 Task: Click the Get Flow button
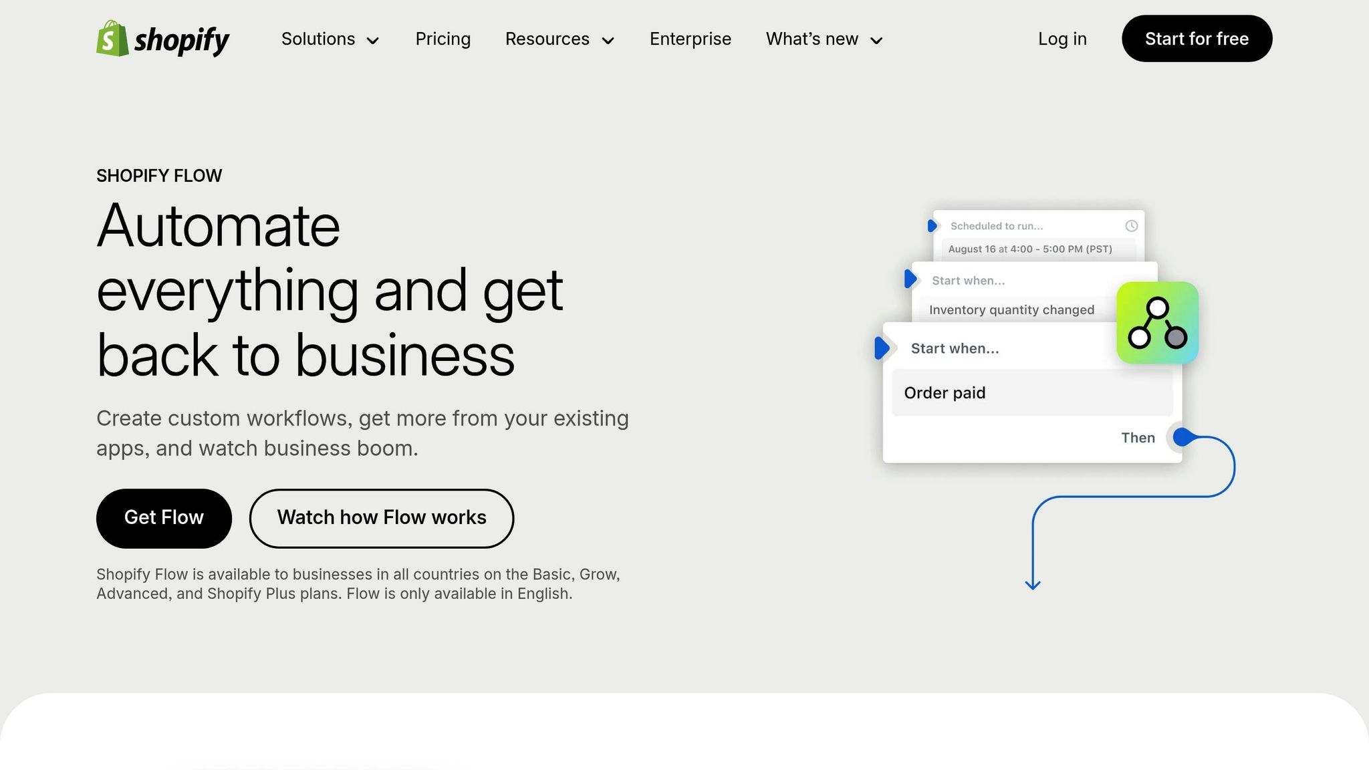(x=164, y=518)
